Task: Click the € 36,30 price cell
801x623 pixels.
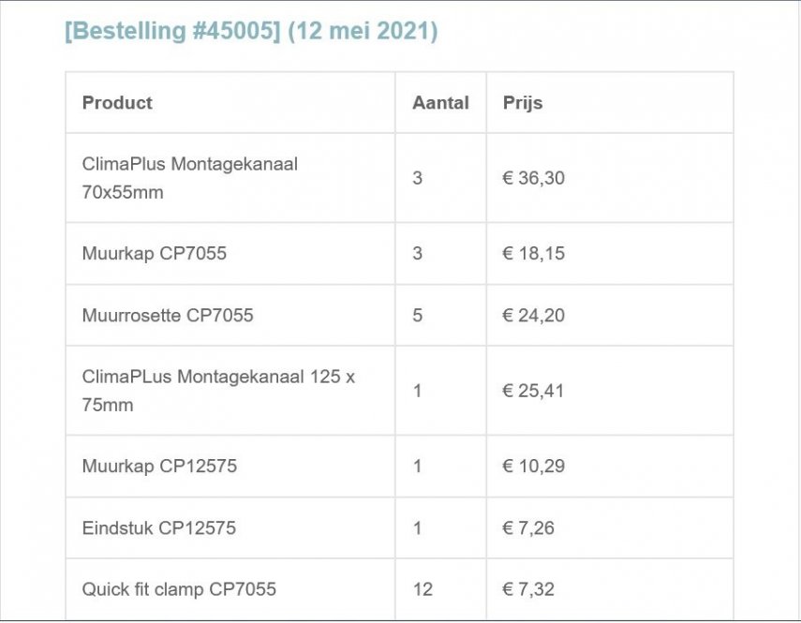Action: tap(534, 178)
